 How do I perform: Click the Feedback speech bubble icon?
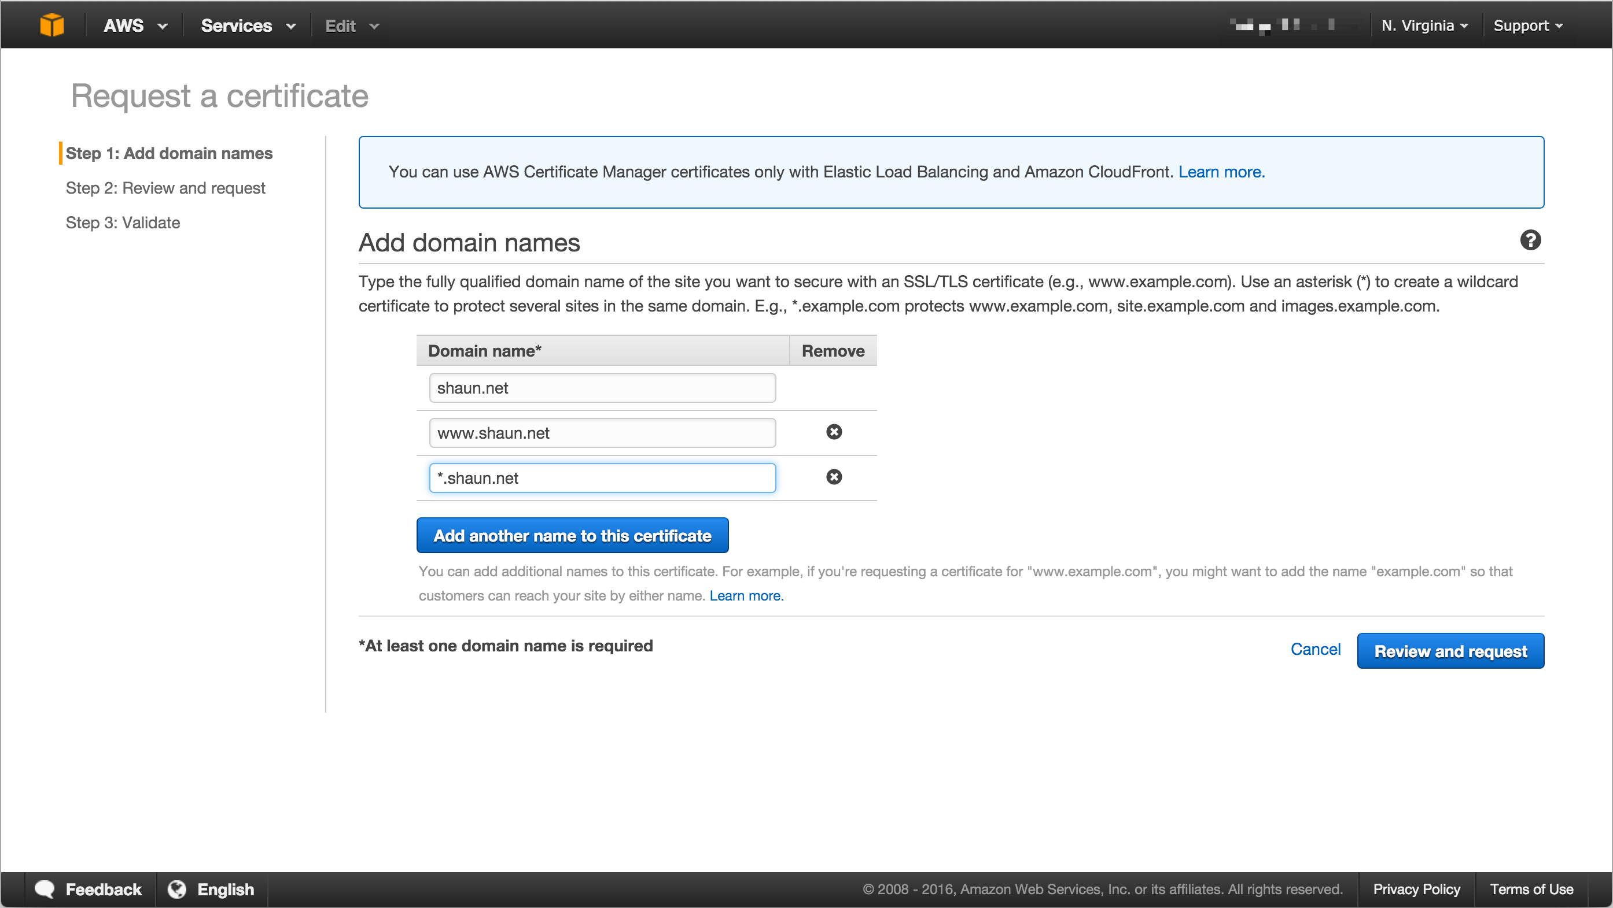(45, 888)
